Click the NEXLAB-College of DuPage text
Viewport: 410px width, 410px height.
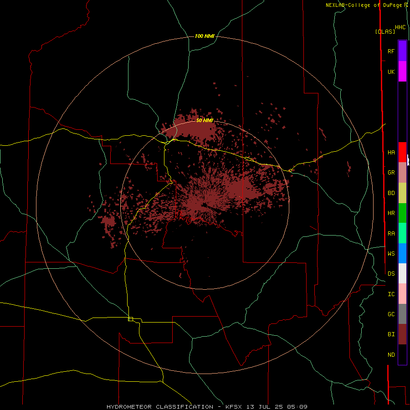point(365,5)
